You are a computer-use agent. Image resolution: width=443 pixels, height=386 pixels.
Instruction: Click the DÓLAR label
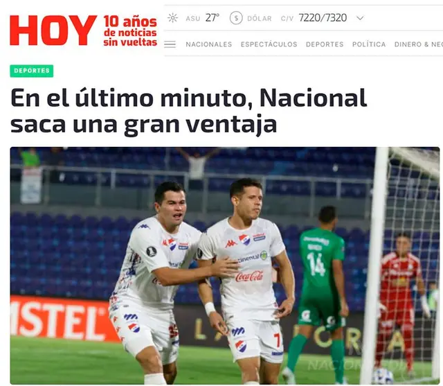(x=260, y=19)
